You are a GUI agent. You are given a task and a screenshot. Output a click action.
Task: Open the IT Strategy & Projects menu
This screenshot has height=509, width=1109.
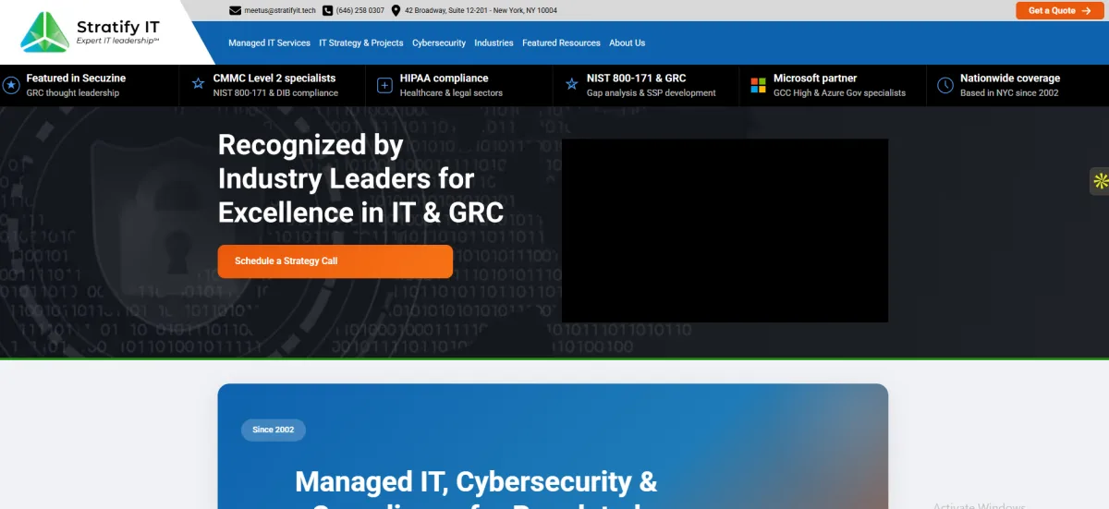click(361, 42)
